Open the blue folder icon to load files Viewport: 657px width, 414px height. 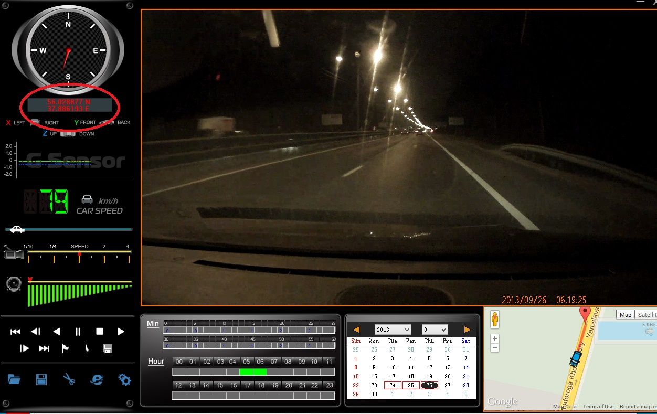point(14,379)
